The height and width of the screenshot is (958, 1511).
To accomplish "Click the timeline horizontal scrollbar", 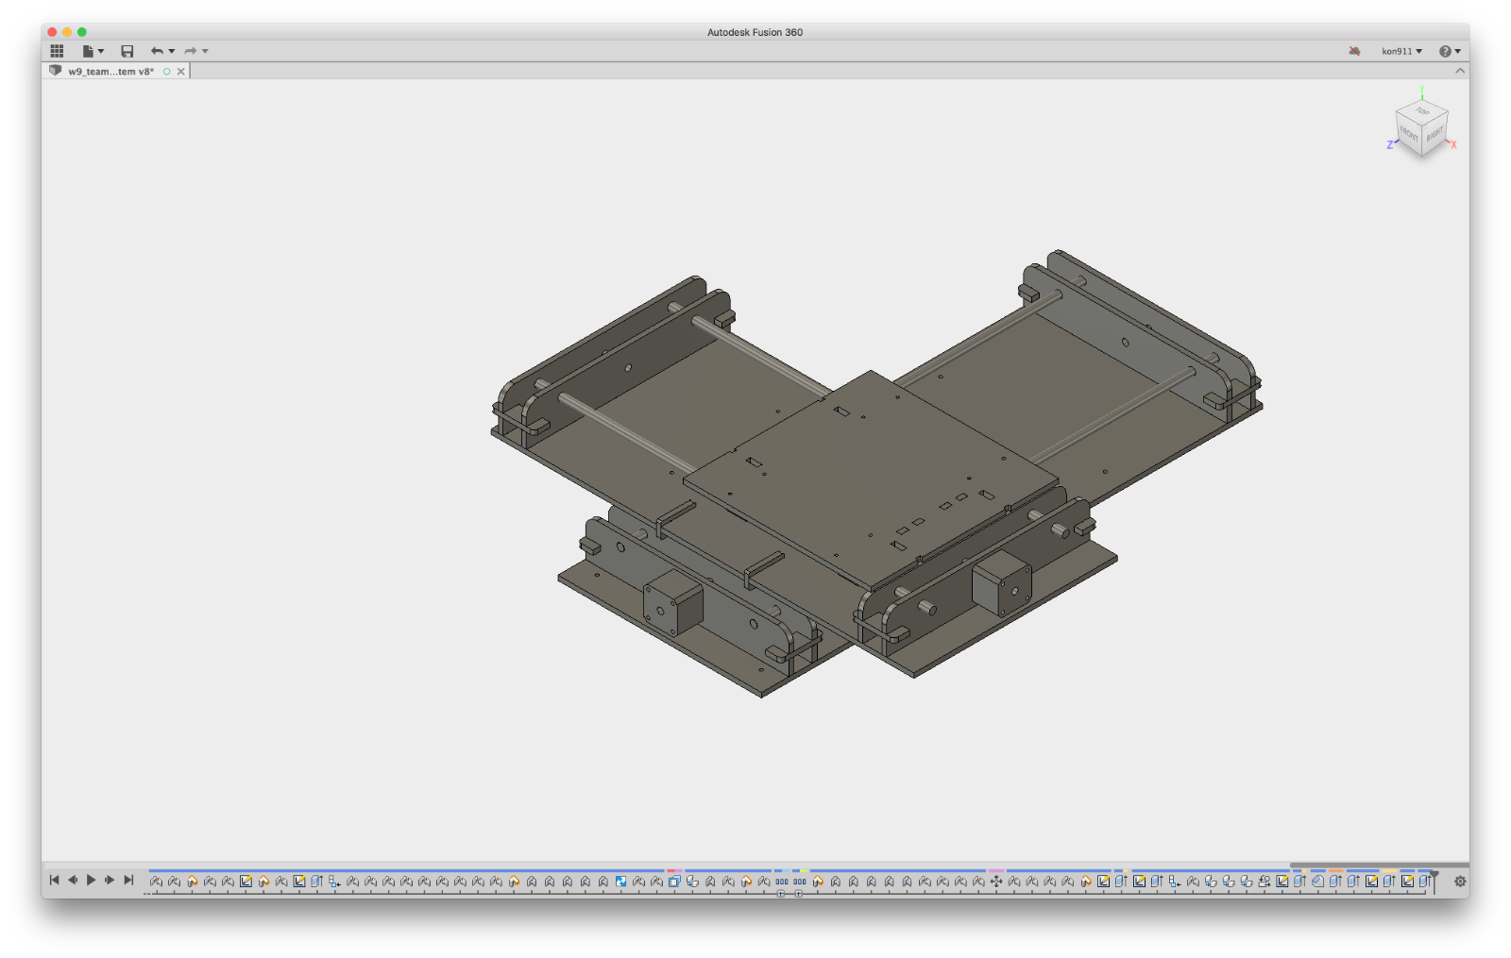I will click(1380, 865).
